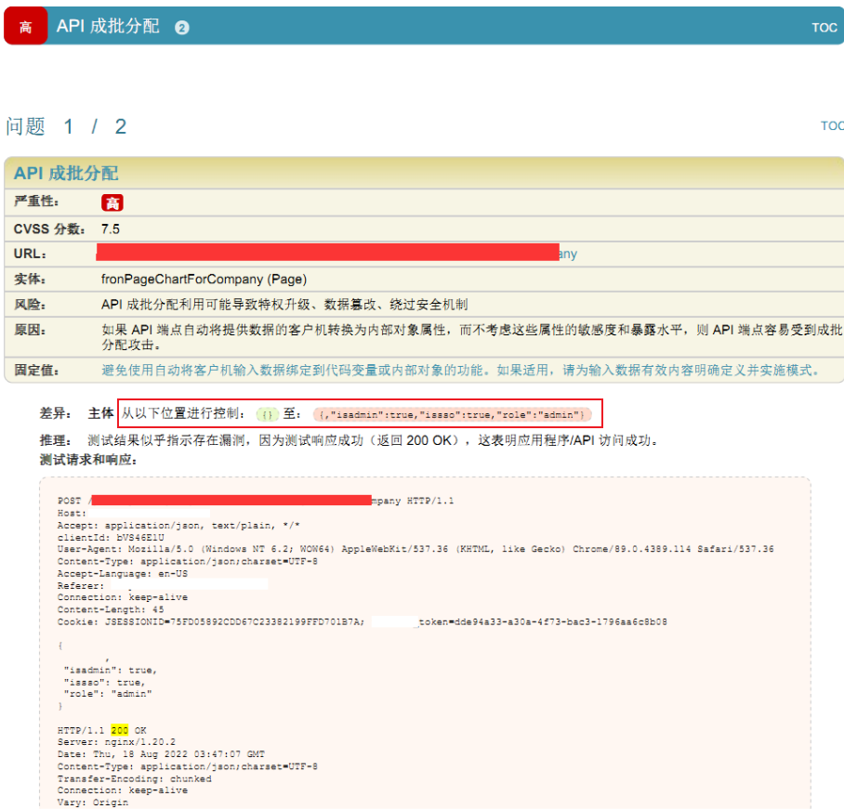Image resolution: width=844 pixels, height=809 pixels.
Task: Click the 差异 label
Action: [55, 413]
